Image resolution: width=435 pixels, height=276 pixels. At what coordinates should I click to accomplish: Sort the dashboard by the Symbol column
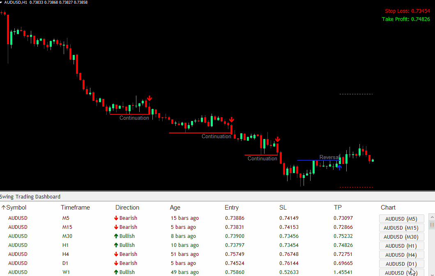click(16, 208)
